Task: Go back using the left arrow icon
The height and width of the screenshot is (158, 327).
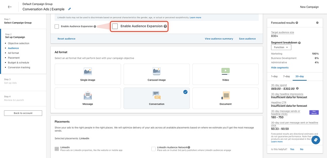Action: coord(9,7)
